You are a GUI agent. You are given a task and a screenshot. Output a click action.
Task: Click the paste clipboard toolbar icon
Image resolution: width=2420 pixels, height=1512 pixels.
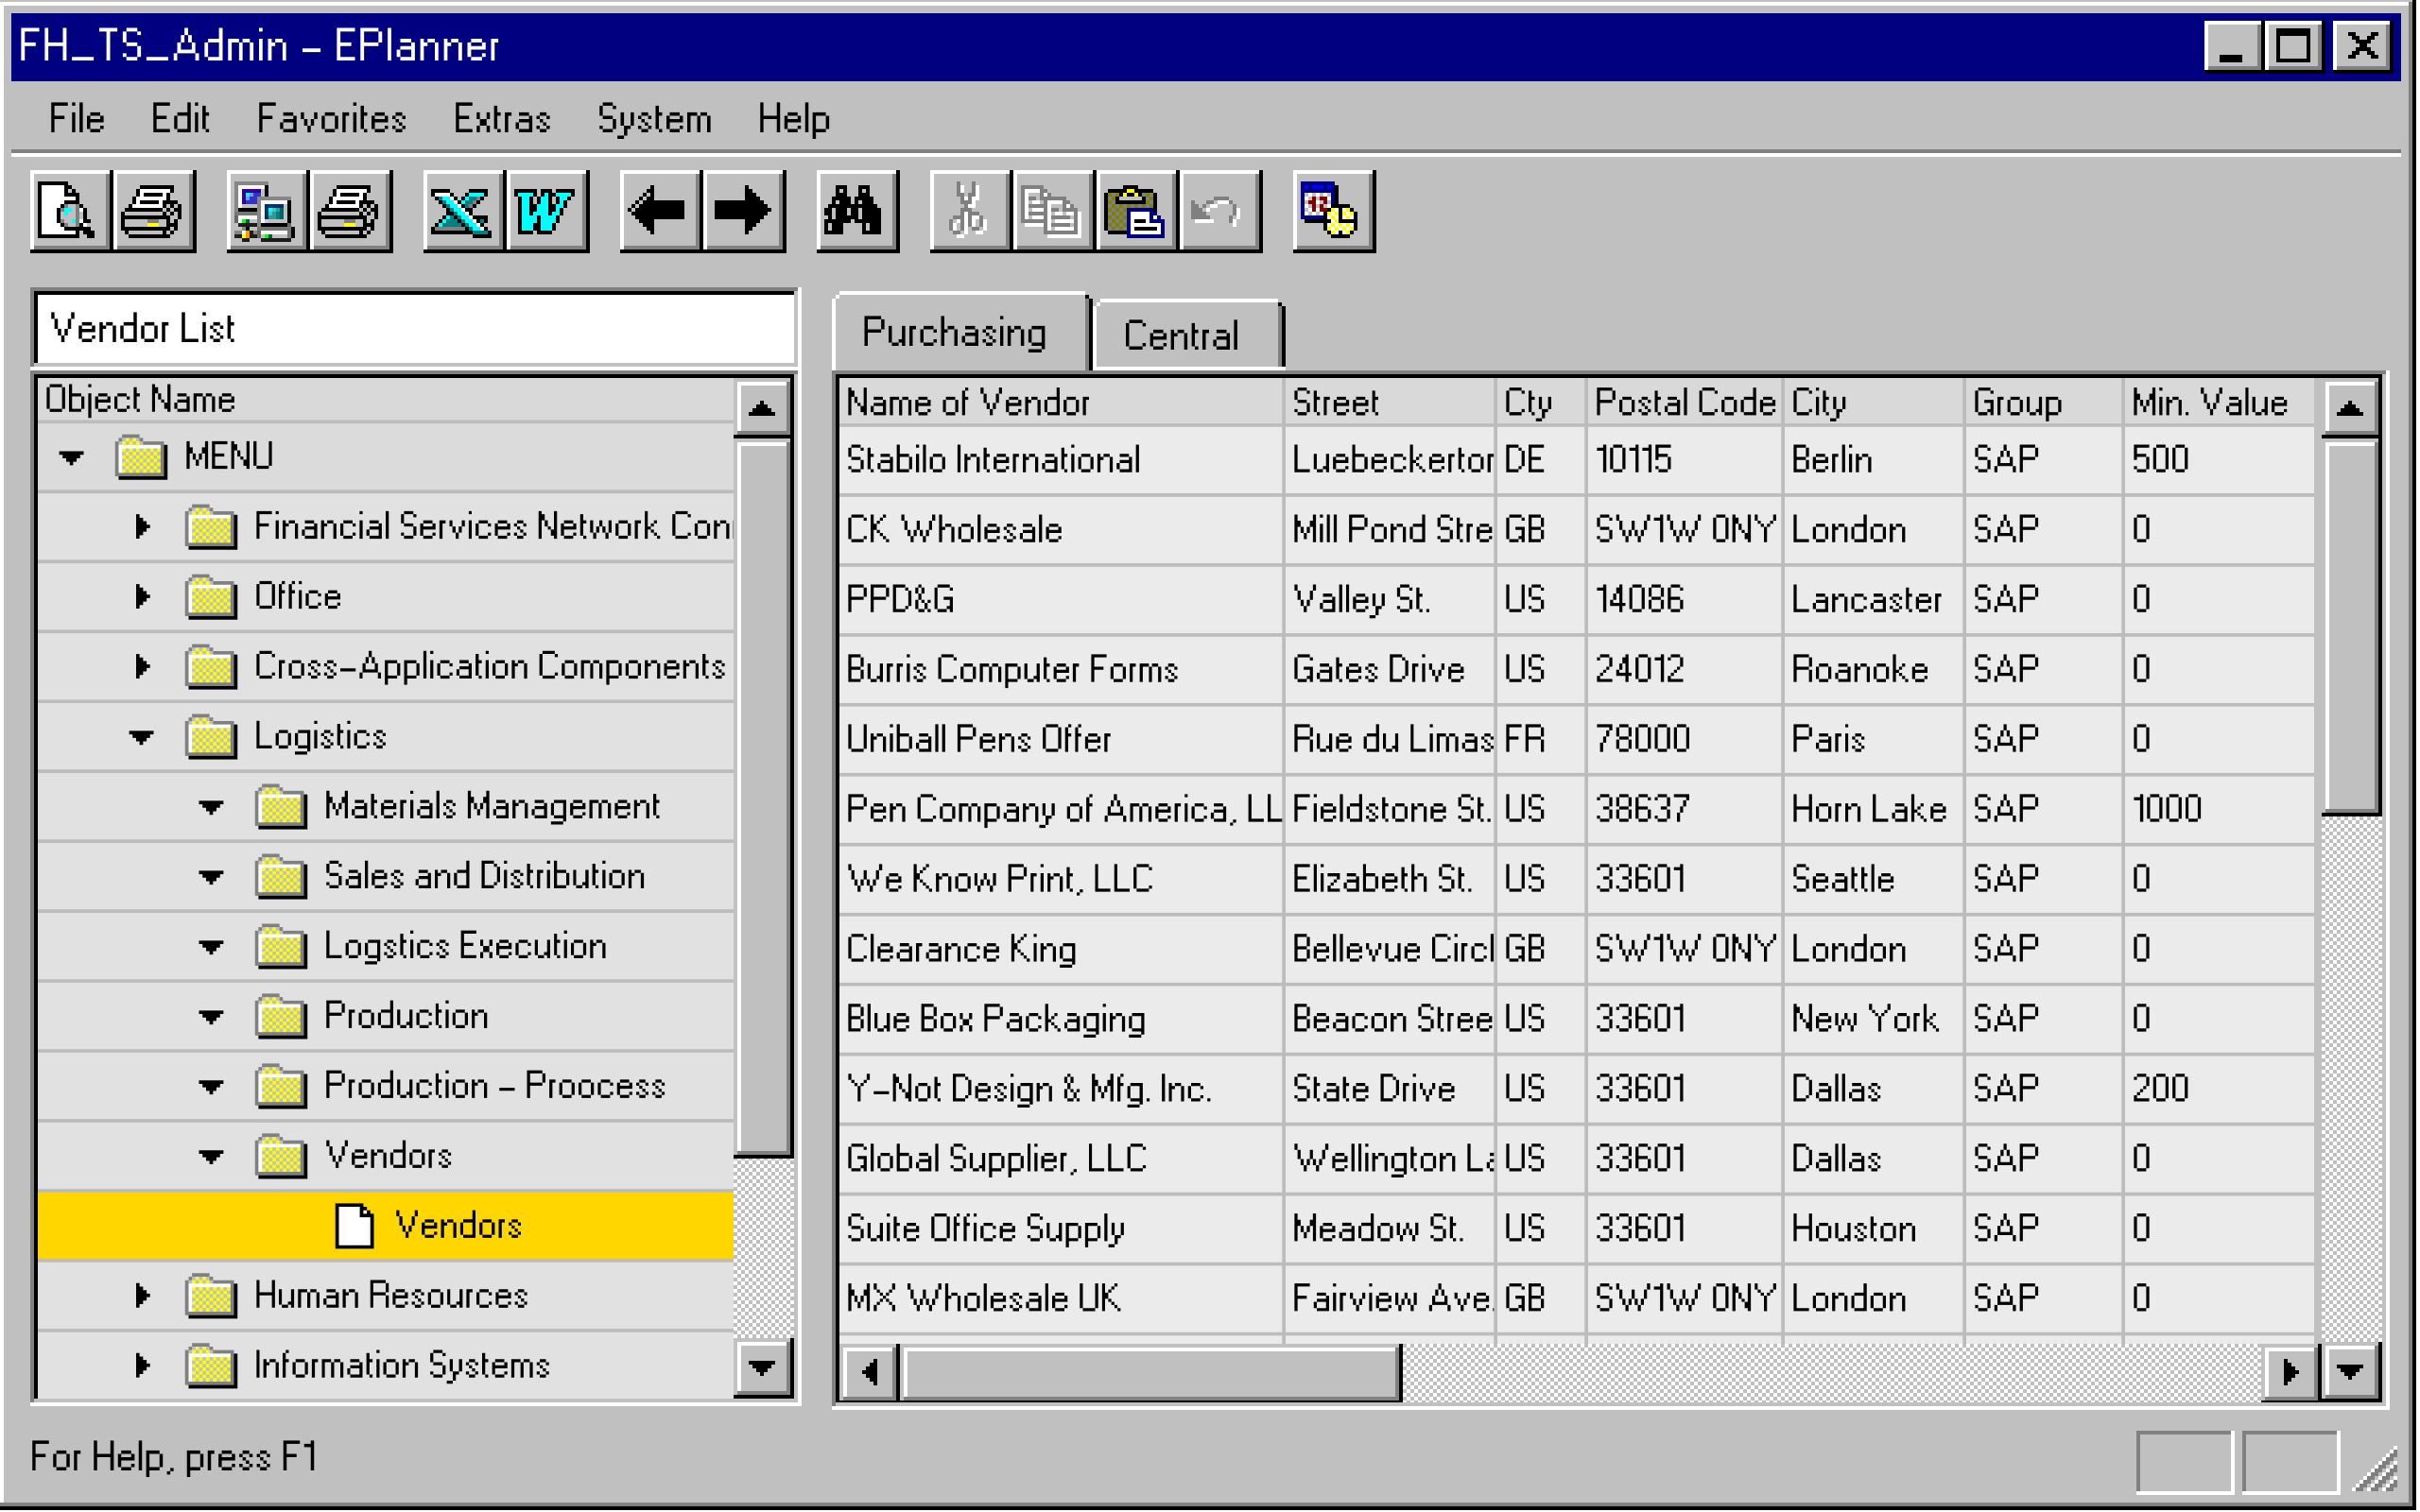(1135, 211)
